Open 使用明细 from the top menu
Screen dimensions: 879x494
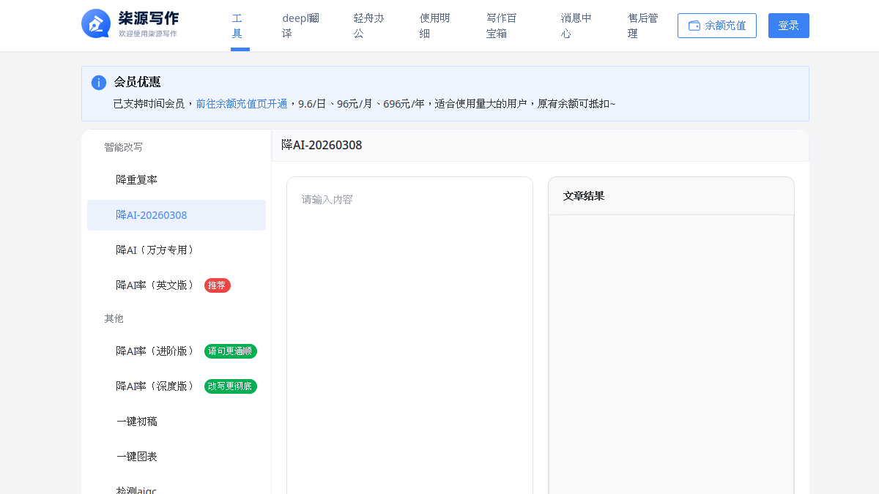(435, 26)
